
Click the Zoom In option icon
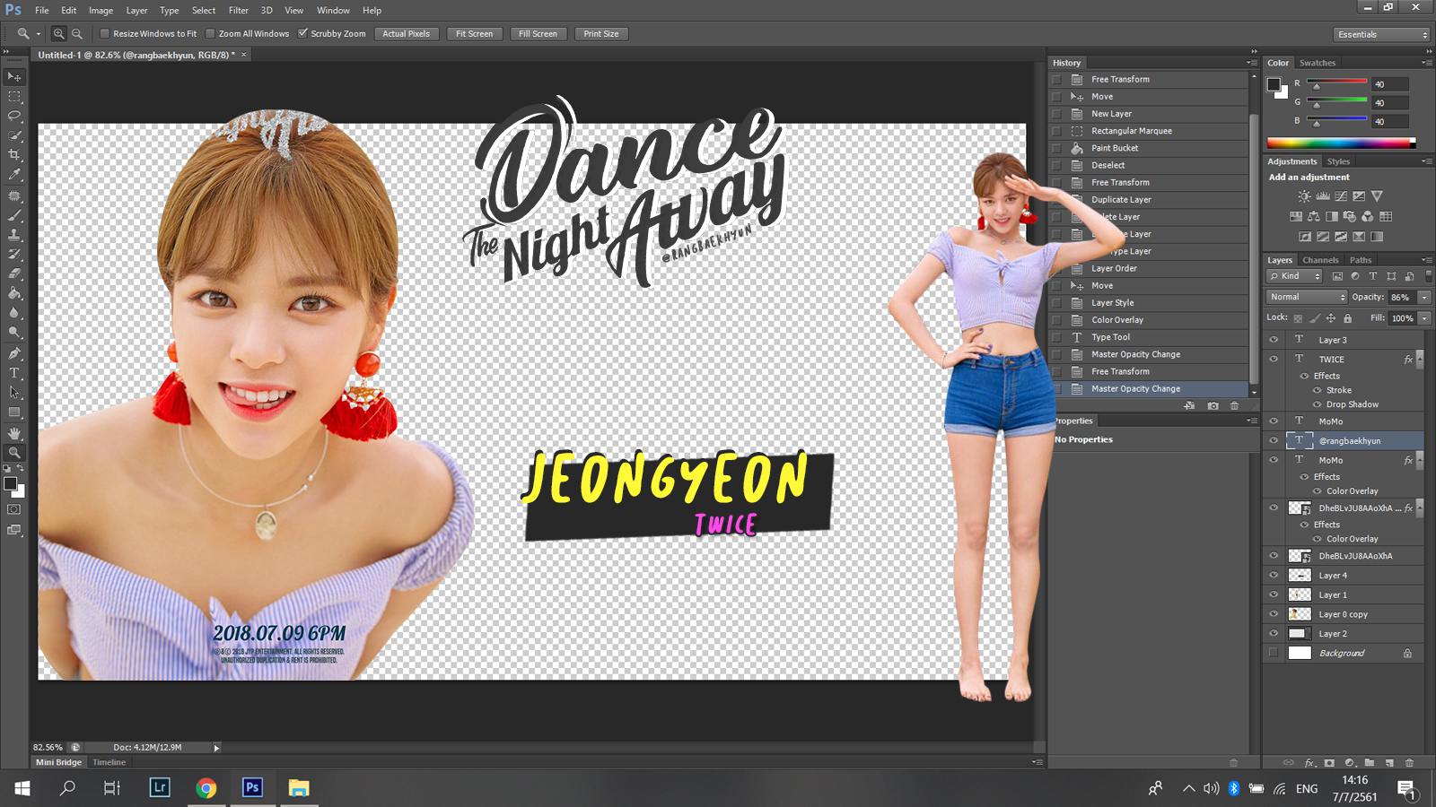58,33
